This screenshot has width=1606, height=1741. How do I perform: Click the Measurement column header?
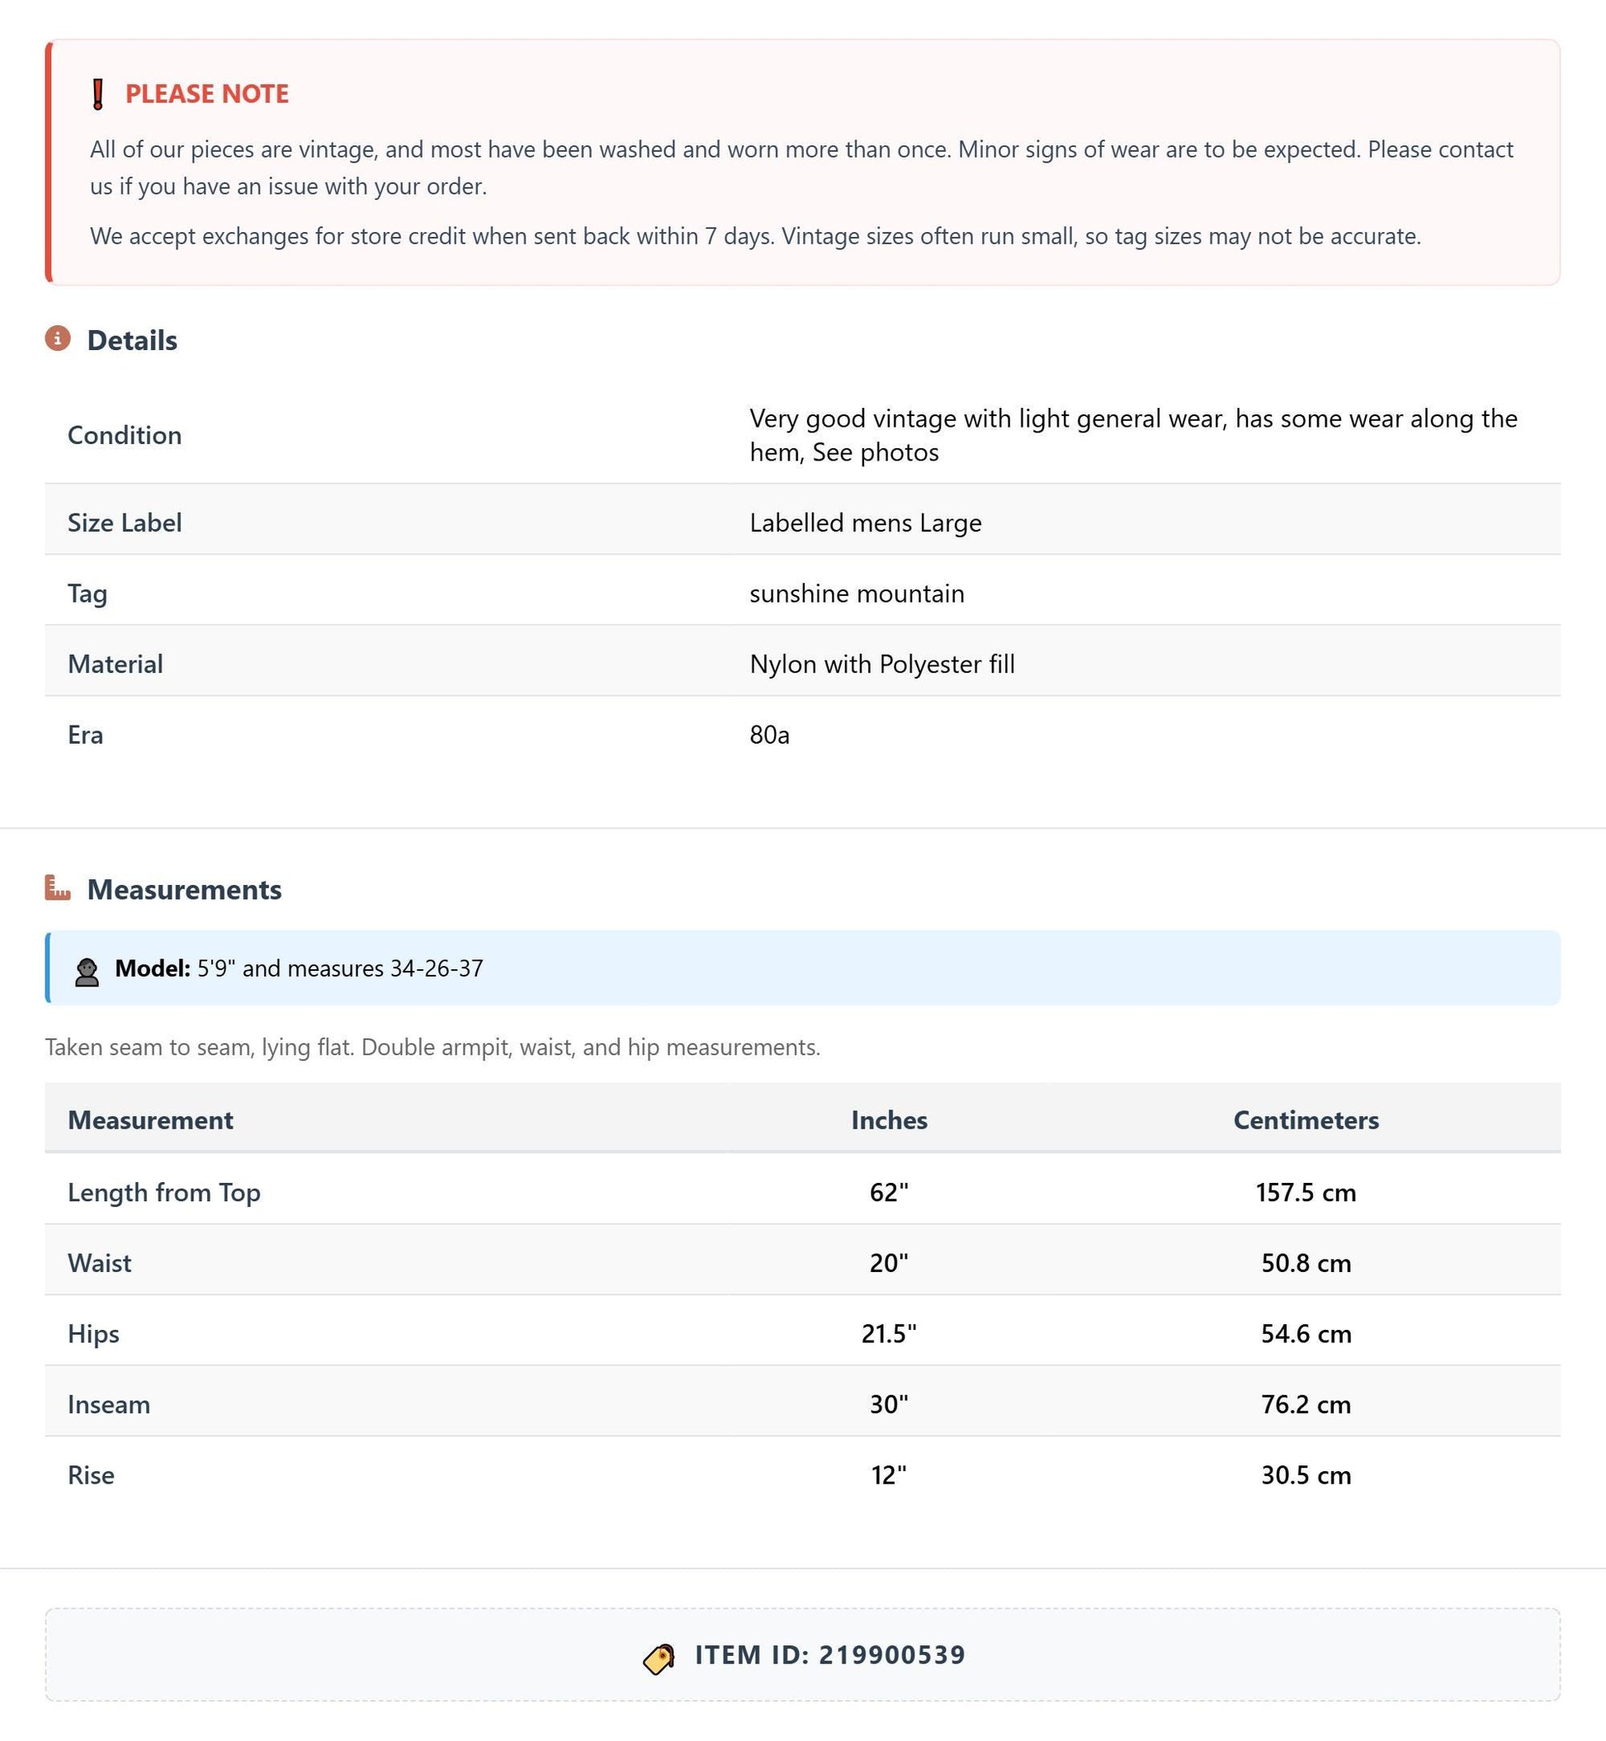pos(150,1119)
